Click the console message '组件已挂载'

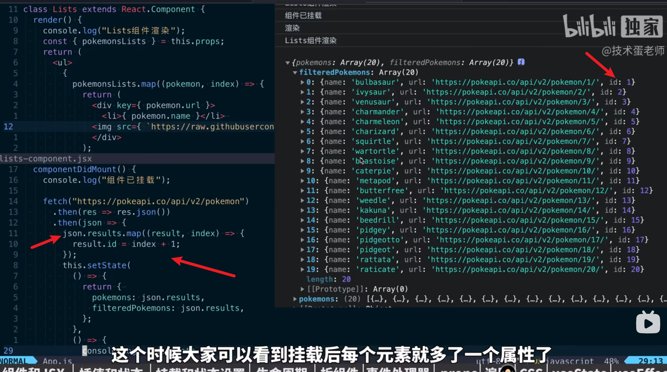click(303, 16)
